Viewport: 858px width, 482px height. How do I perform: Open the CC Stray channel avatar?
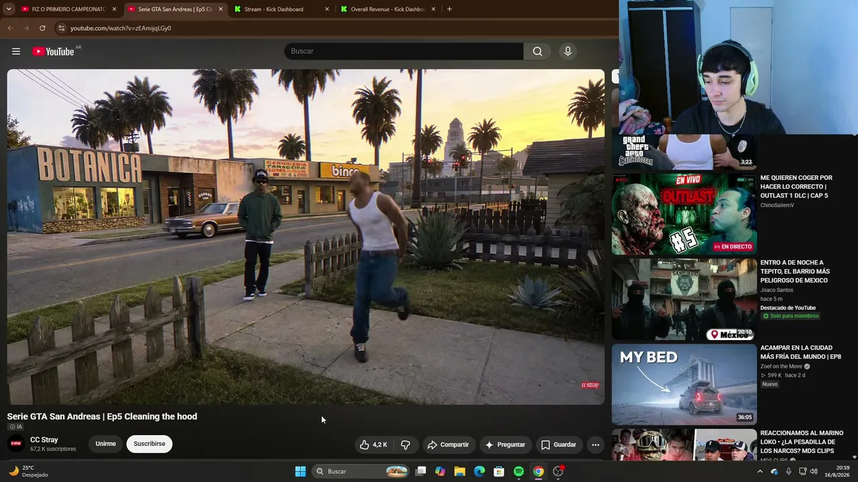pos(16,444)
